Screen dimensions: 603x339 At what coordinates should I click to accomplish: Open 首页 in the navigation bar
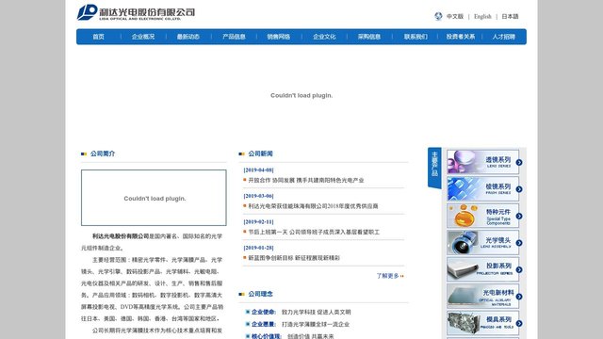[98, 37]
